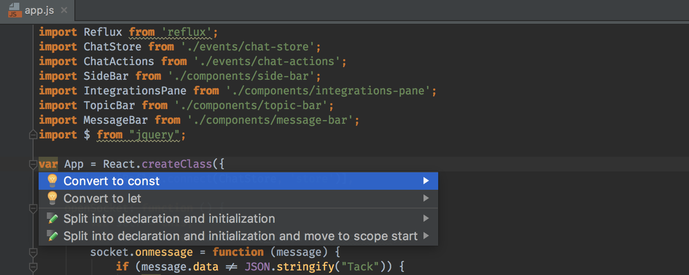Click the var keyword before App
689x275 pixels.
pyautogui.click(x=48, y=164)
